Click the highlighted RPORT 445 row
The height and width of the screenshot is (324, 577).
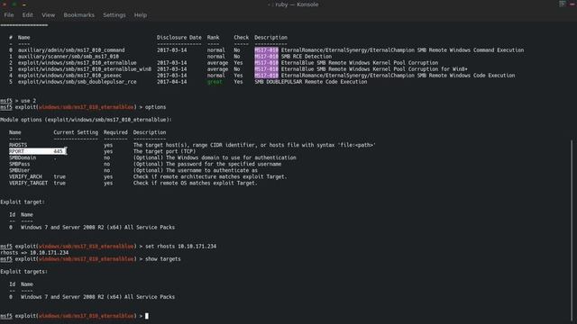[x=38, y=151]
